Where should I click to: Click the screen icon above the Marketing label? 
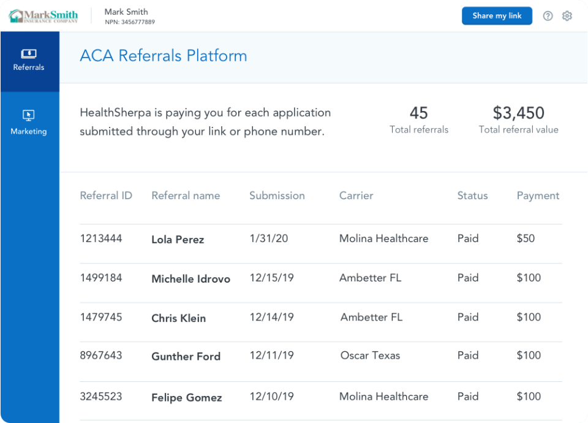[x=28, y=114]
